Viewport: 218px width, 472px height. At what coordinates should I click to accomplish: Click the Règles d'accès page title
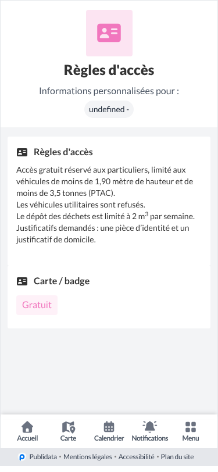point(109,70)
